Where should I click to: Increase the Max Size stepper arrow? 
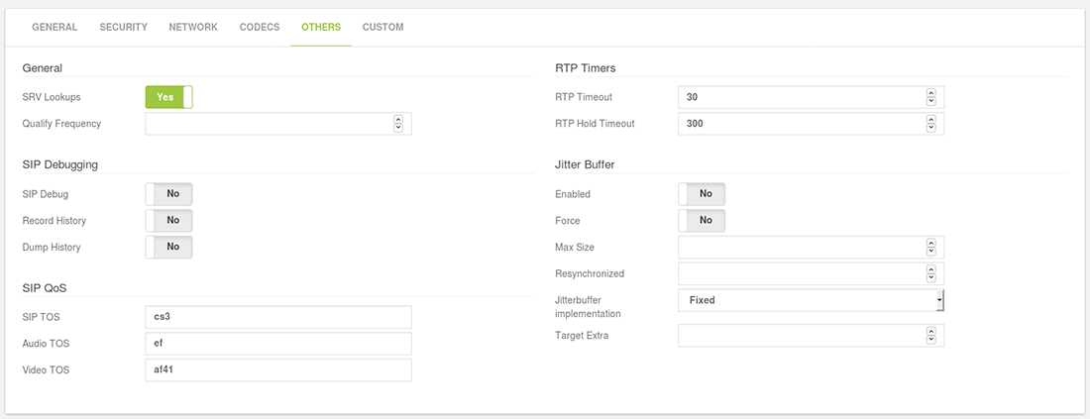(x=931, y=244)
